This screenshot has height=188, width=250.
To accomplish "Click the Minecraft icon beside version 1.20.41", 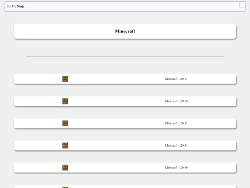I will [x=65, y=145].
